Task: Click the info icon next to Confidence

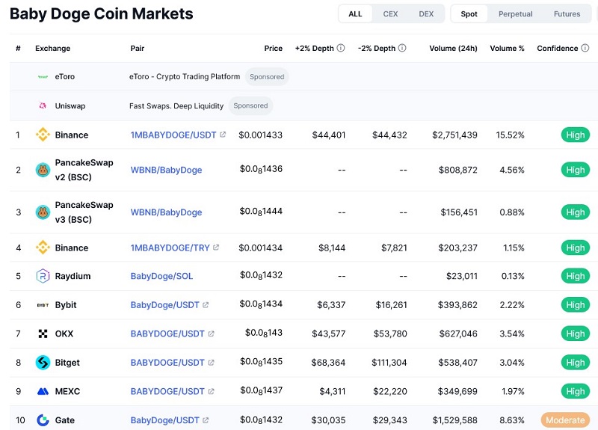Action: pyautogui.click(x=585, y=48)
